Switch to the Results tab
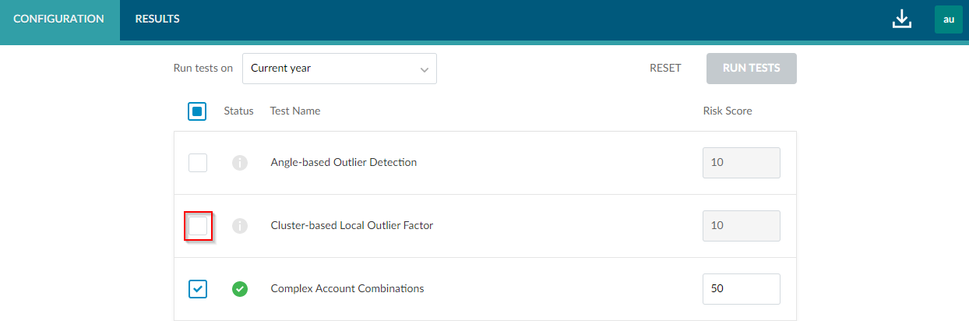Screen dimensions: 969x321 click(157, 19)
